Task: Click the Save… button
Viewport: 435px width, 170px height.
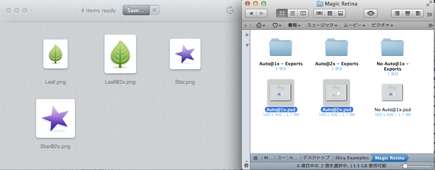Action: pos(136,10)
